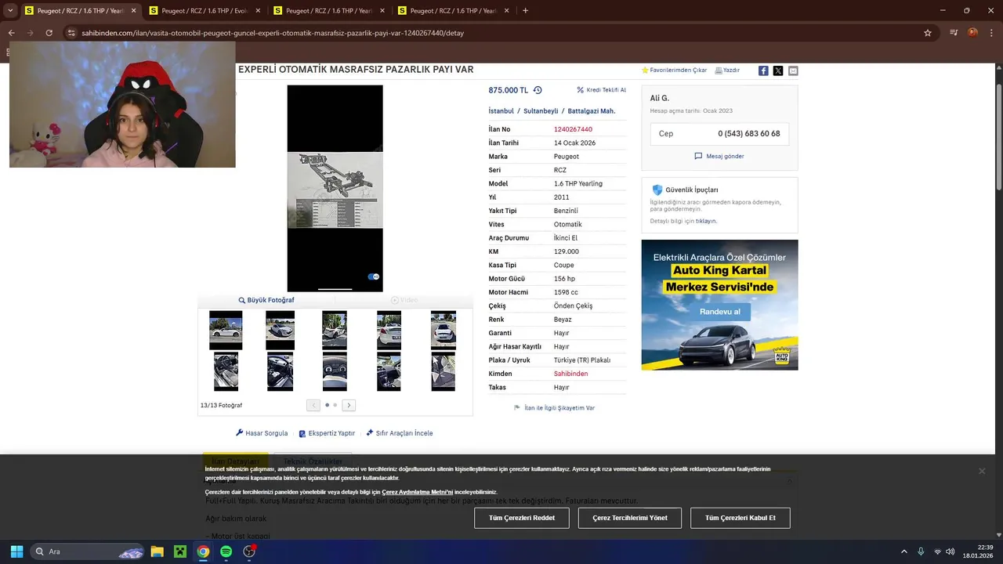Click Ekspertiz Yaptır
Image resolution: width=1003 pixels, height=564 pixels.
327,433
